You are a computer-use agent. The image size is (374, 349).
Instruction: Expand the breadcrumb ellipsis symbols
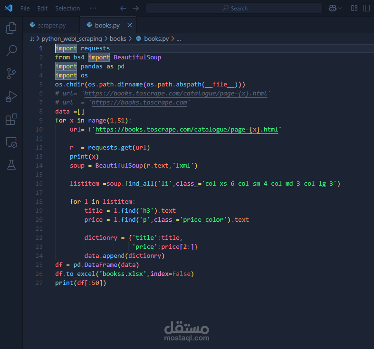coord(179,39)
